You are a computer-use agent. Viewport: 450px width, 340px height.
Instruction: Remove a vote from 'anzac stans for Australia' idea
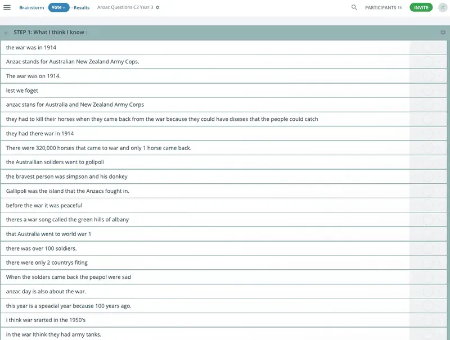coord(417,105)
